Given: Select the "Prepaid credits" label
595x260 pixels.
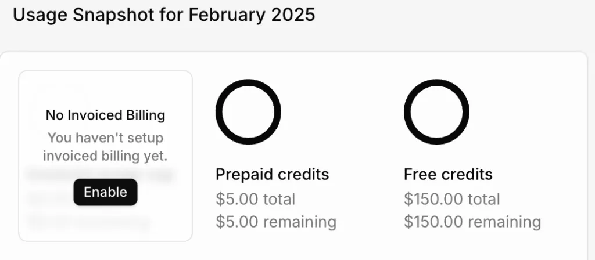Looking at the screenshot, I should [x=272, y=174].
